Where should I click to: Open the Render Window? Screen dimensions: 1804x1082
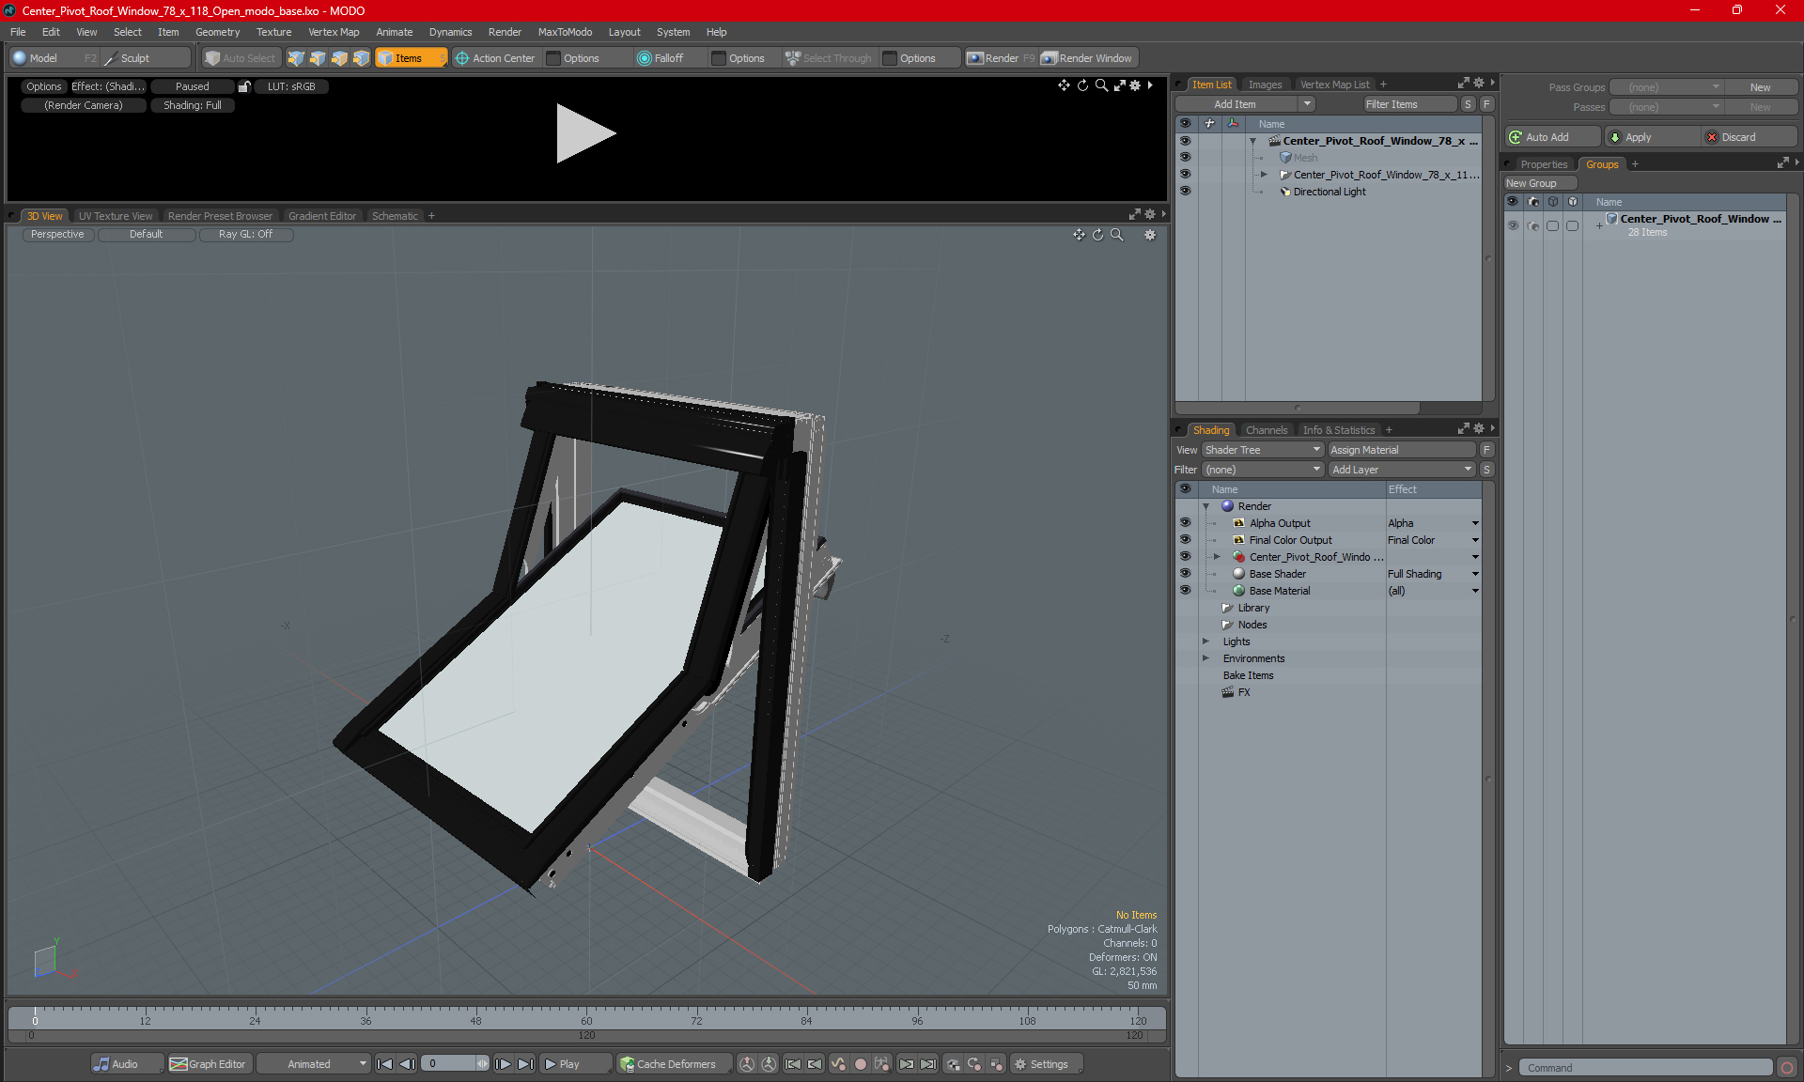click(x=1088, y=58)
